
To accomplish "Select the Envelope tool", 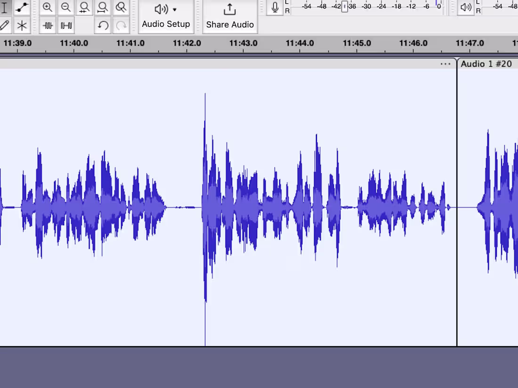I will coord(22,7).
